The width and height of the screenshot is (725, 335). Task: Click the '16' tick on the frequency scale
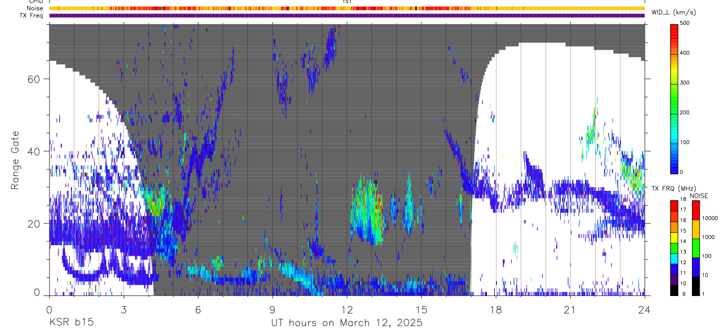click(x=683, y=221)
